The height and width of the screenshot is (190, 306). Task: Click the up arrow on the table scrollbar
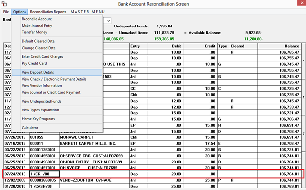303,61
